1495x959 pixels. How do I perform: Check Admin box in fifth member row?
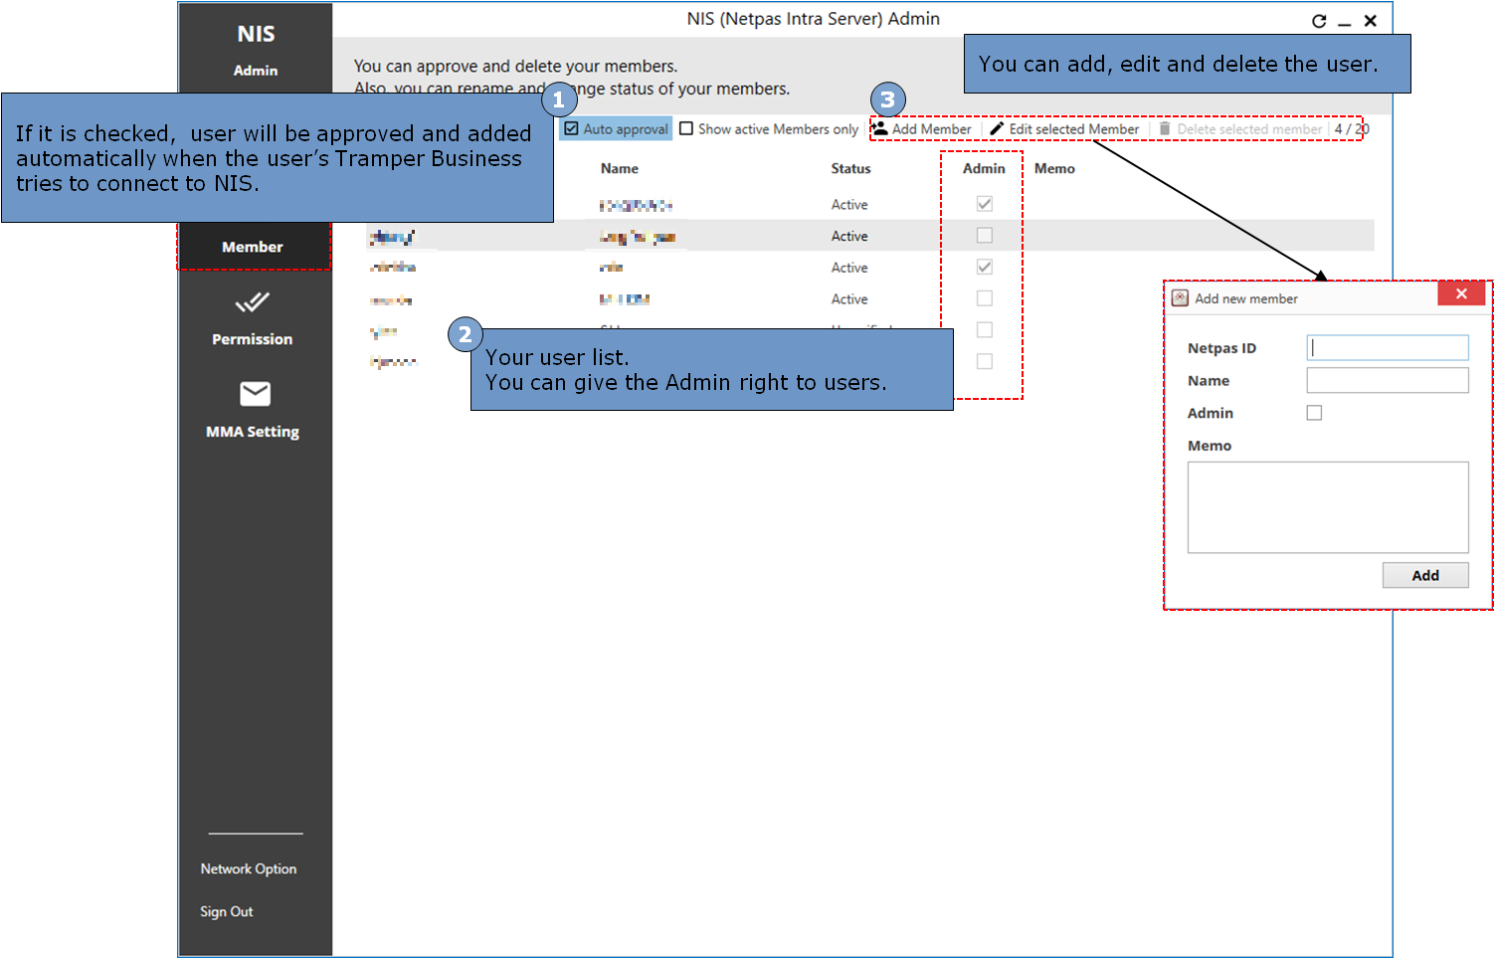point(985,329)
